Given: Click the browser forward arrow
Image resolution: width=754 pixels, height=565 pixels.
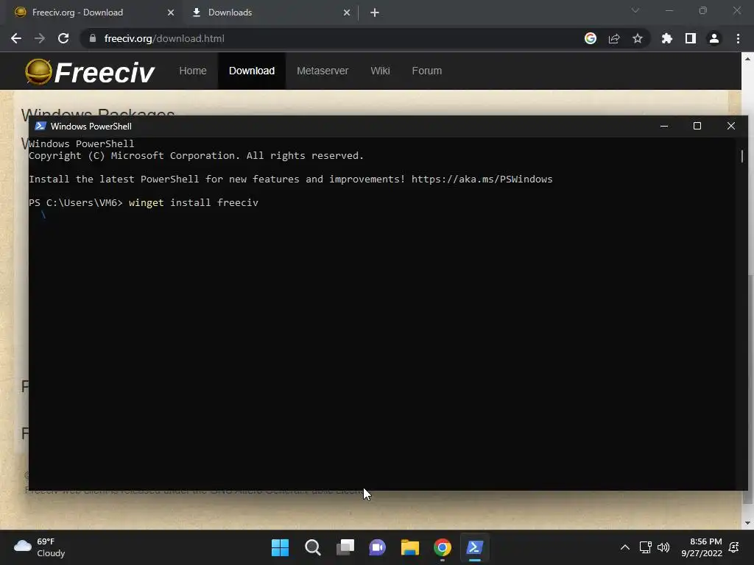Looking at the screenshot, I should coord(40,38).
